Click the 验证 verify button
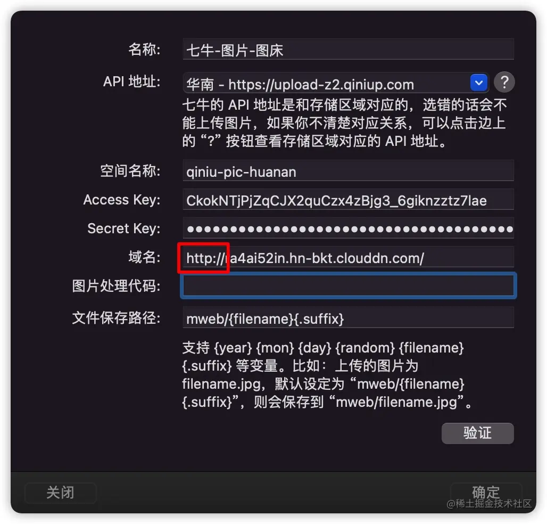This screenshot has height=524, width=547. click(477, 433)
